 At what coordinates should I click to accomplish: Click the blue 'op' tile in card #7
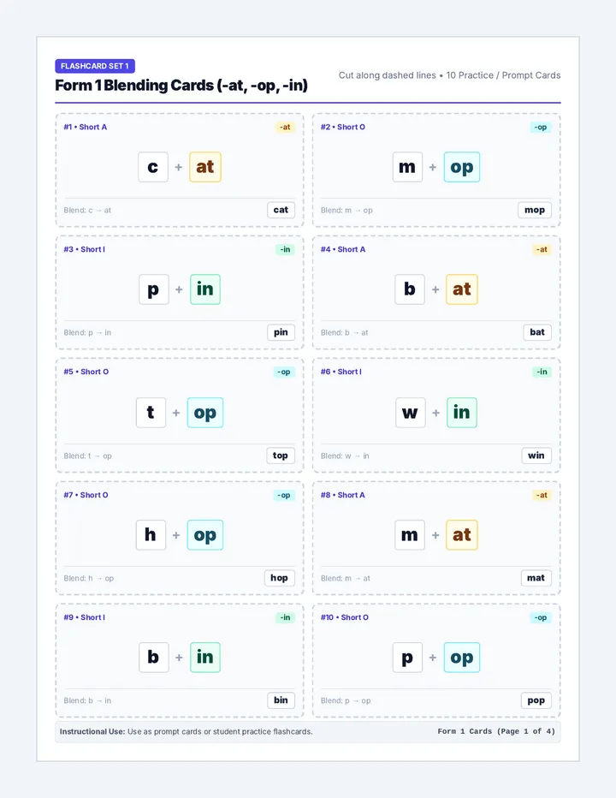point(205,535)
